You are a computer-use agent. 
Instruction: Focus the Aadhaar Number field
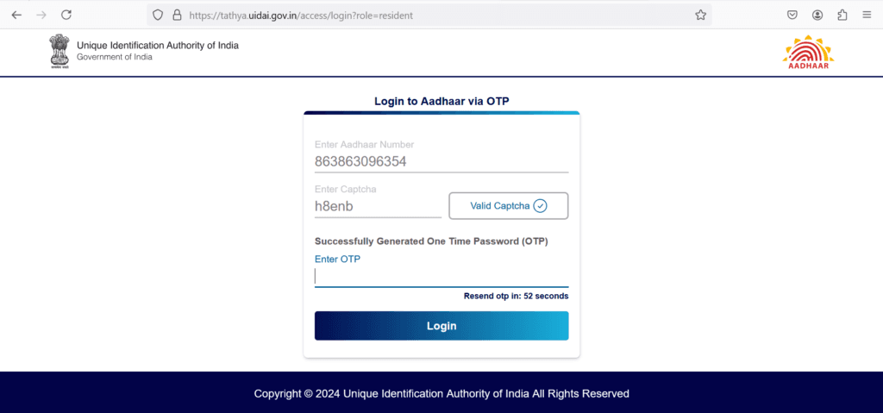pyautogui.click(x=441, y=162)
